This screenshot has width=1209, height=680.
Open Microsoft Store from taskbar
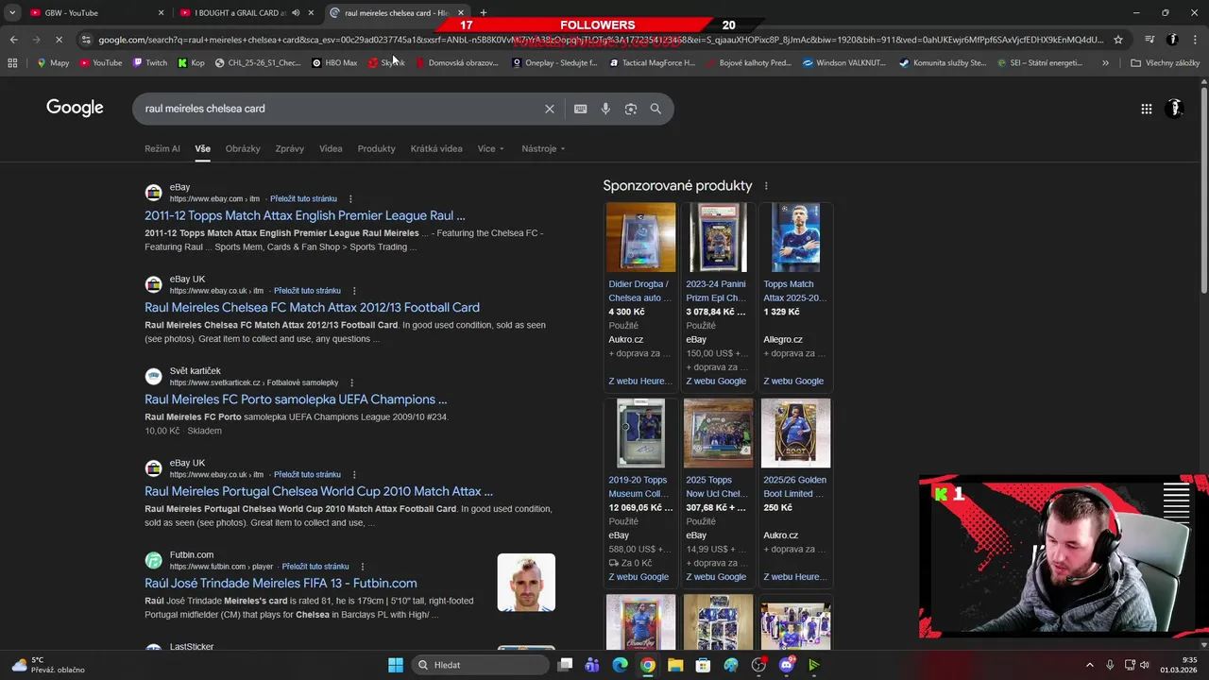pos(703,665)
